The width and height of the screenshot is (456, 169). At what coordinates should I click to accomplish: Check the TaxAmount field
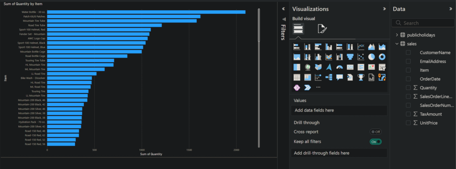[408, 114]
